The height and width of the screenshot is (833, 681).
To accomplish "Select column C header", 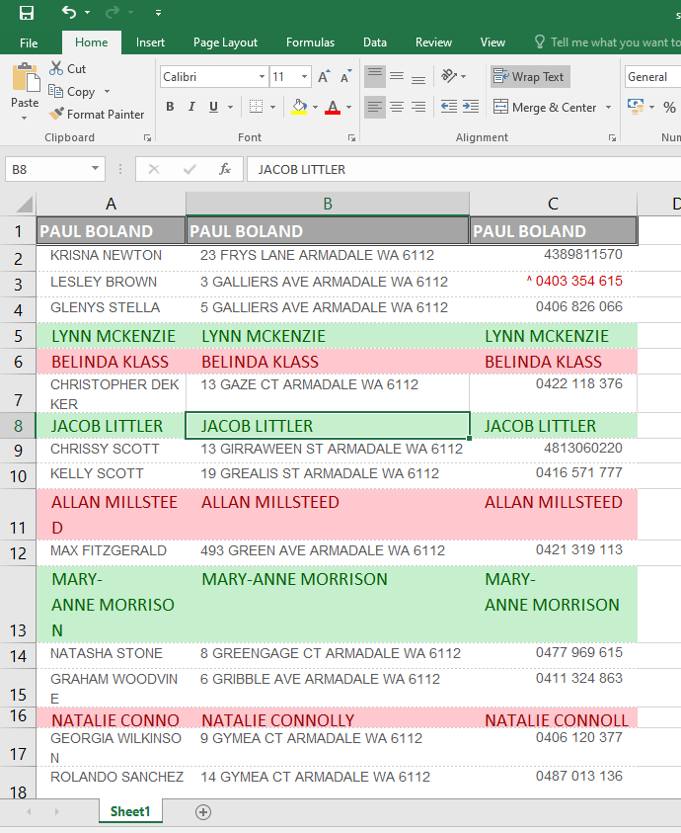I will pyautogui.click(x=553, y=204).
